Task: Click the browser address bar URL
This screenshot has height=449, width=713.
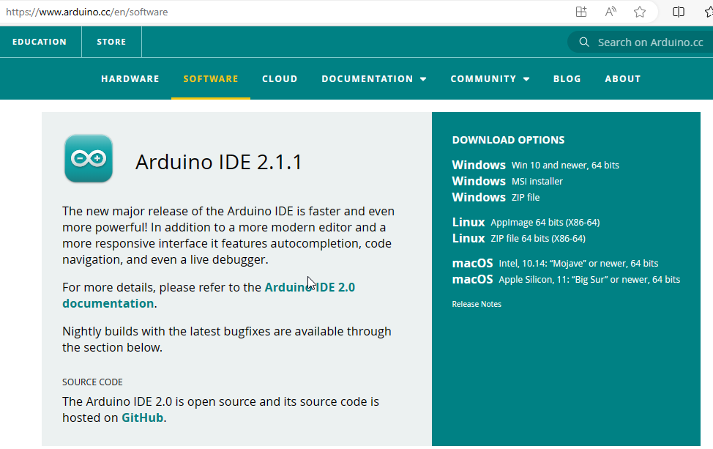Action: (x=87, y=12)
